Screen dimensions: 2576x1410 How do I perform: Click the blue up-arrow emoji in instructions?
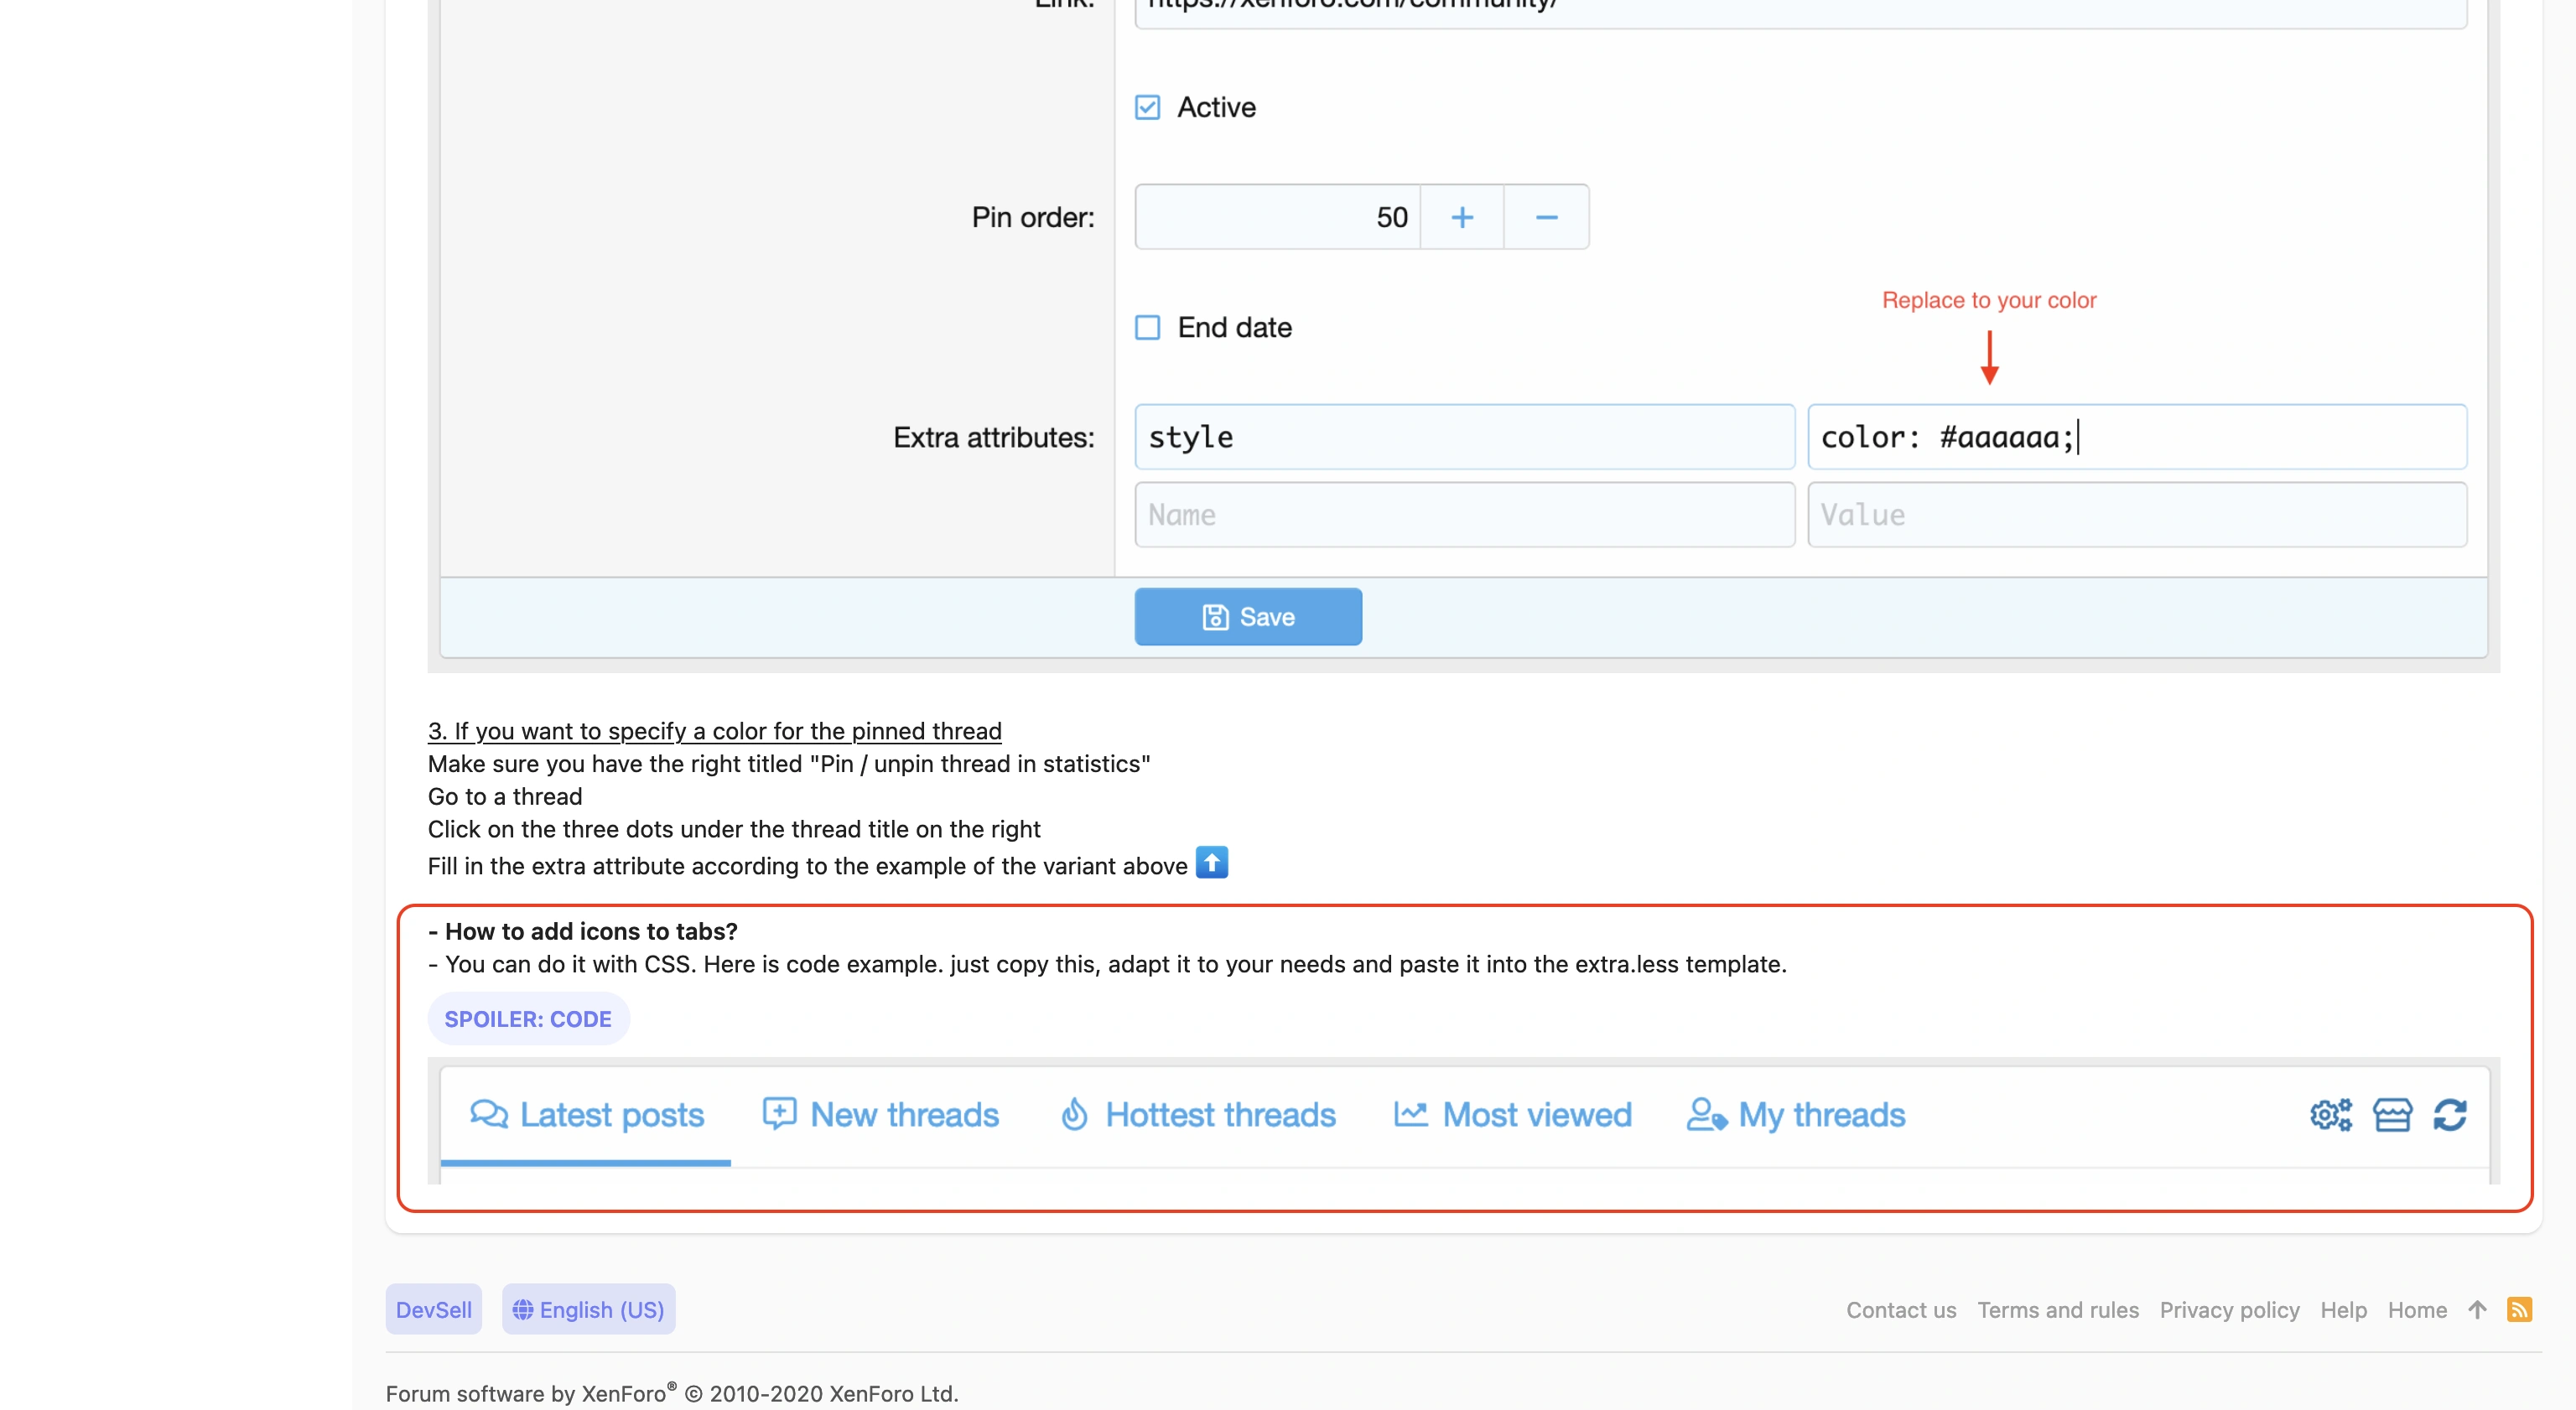point(1212,862)
